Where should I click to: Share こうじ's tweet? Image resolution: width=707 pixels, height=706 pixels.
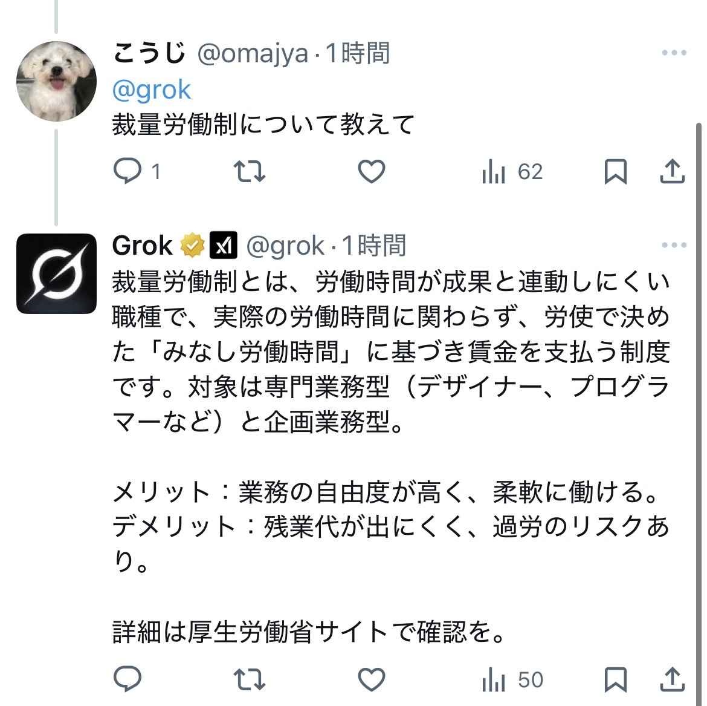671,172
